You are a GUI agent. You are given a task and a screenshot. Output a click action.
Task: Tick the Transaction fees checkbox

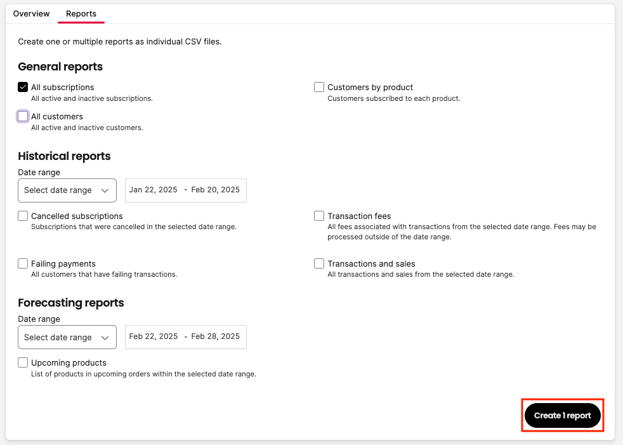point(319,216)
